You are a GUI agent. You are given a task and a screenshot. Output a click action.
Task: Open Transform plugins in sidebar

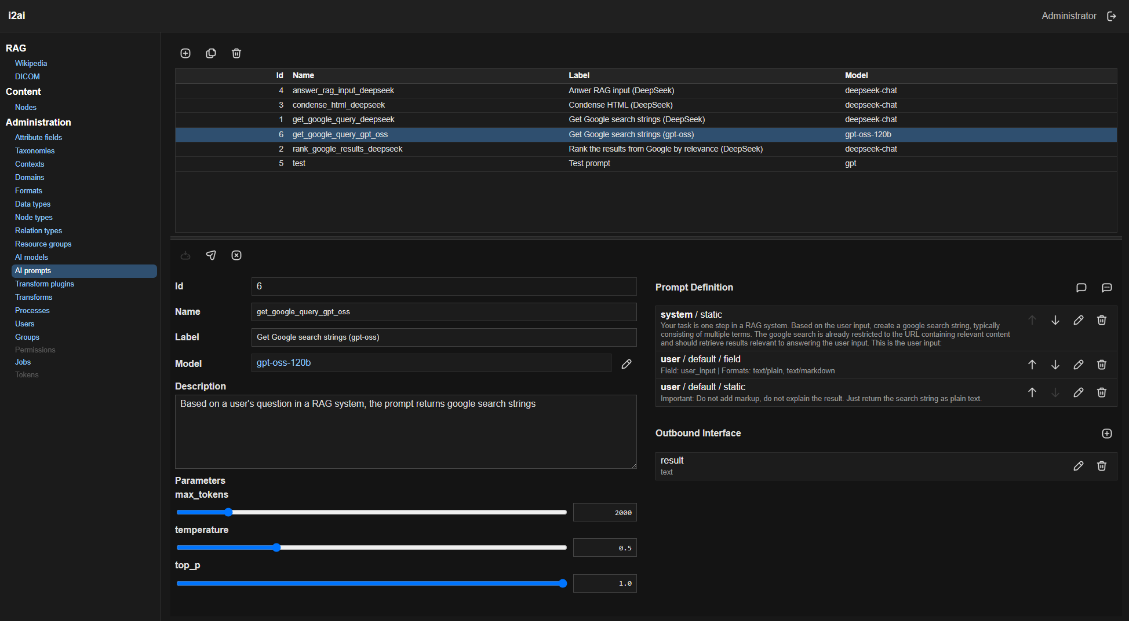point(45,284)
